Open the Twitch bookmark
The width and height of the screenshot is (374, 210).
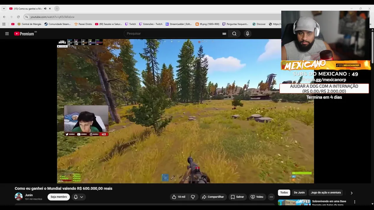[x=130, y=24]
